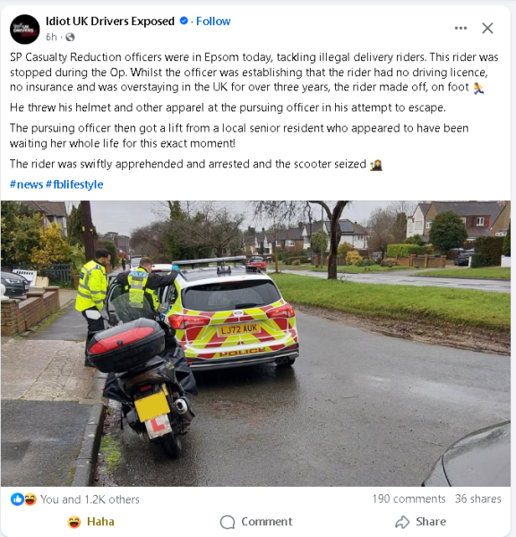Open the police car photo
The width and height of the screenshot is (516, 537).
[x=255, y=343]
